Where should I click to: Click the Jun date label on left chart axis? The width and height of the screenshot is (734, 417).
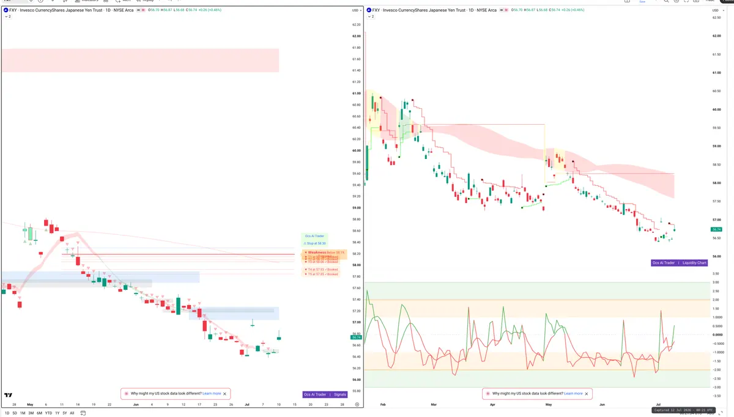pyautogui.click(x=135, y=404)
